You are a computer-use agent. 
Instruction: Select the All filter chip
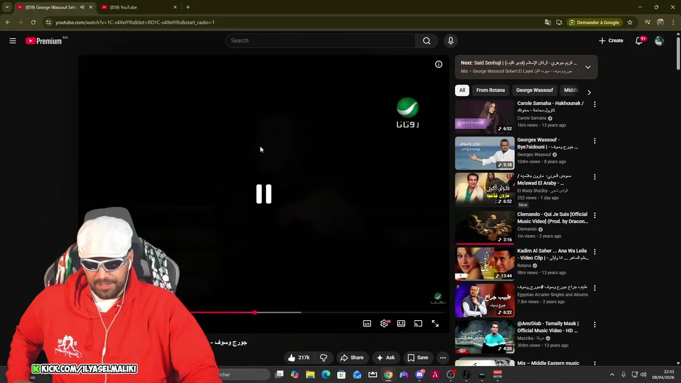tap(462, 90)
